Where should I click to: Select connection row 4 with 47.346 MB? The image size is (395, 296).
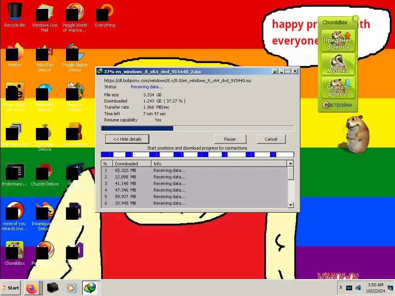coord(194,190)
